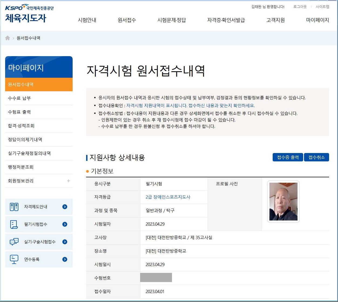
Task: Open the 사이트맵 link
Action: [322, 7]
